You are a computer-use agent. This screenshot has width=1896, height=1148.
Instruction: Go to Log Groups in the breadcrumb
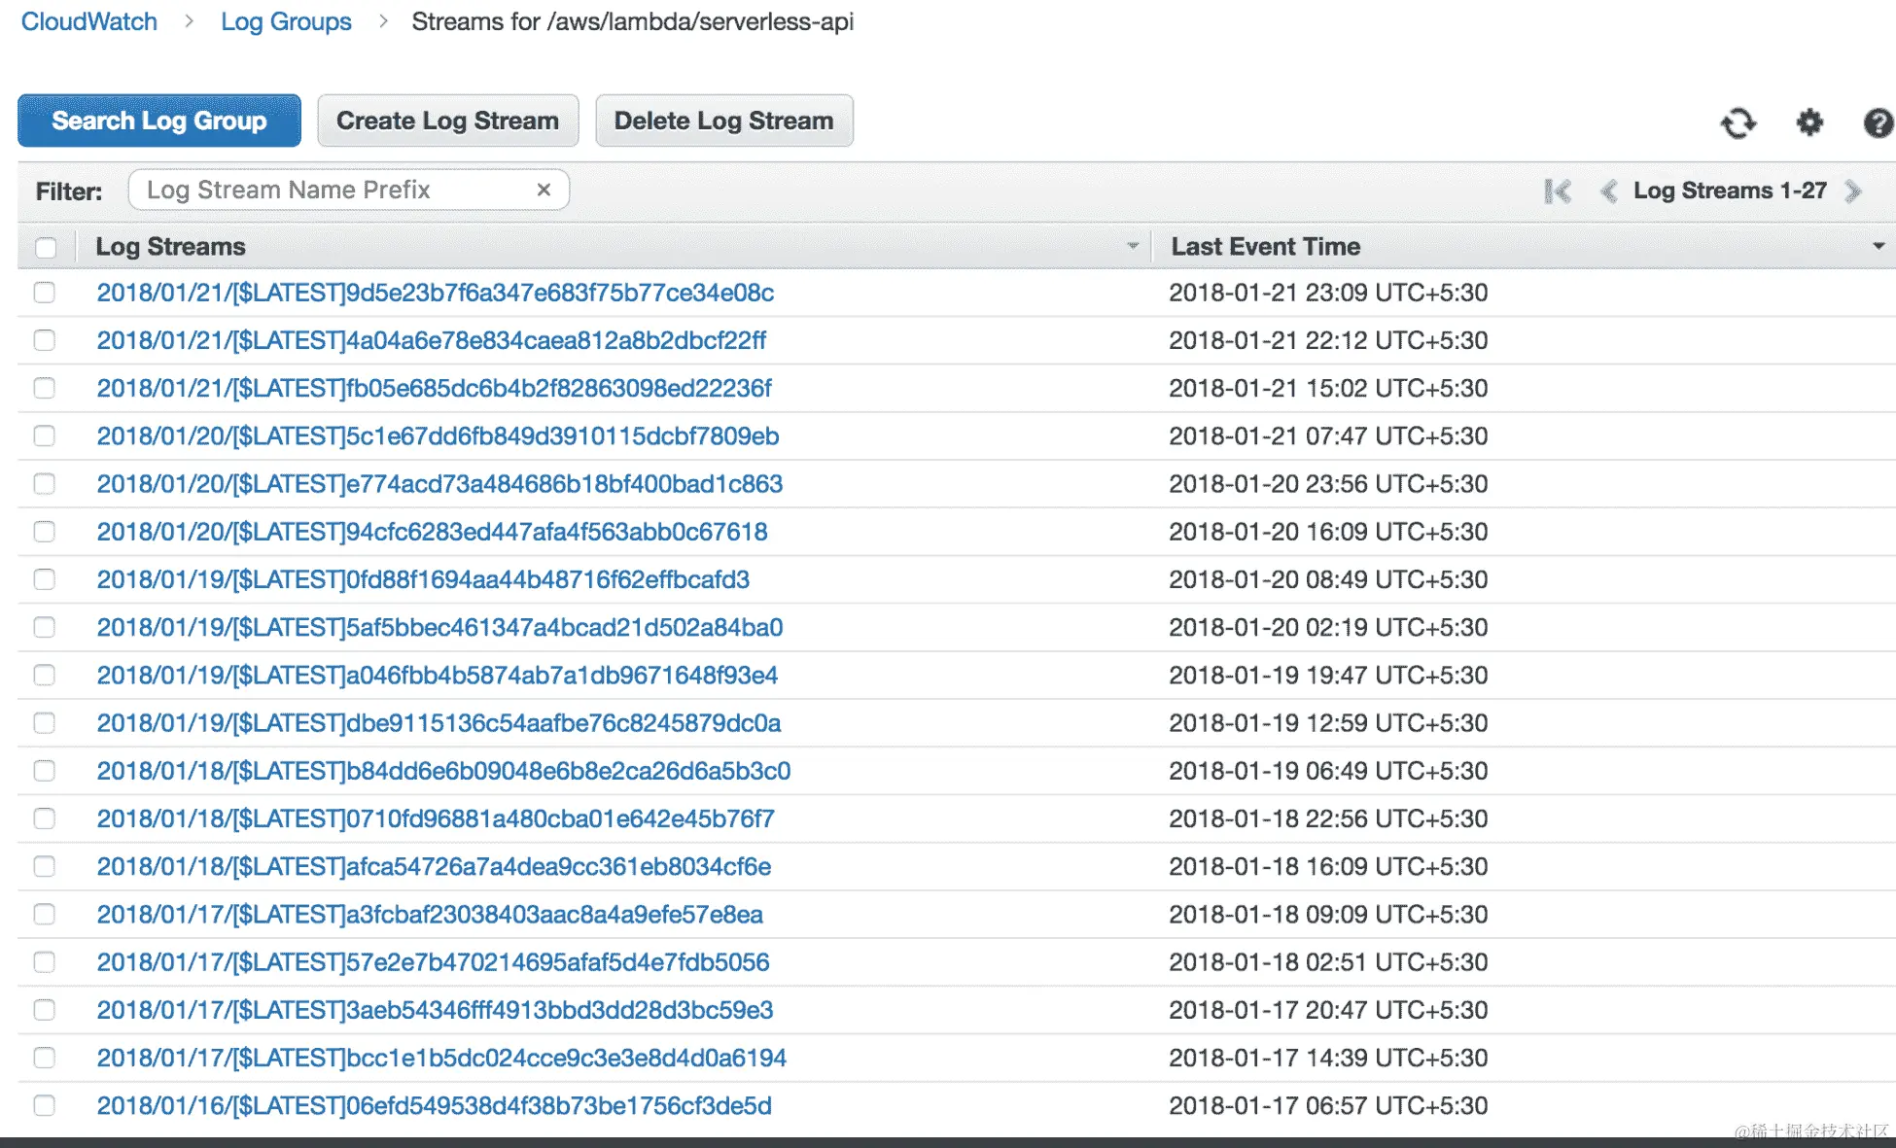pos(286,21)
